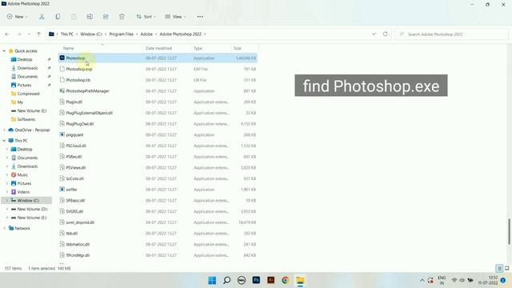Switch to large icons view in status bar
The width and height of the screenshot is (512, 288).
click(x=507, y=269)
